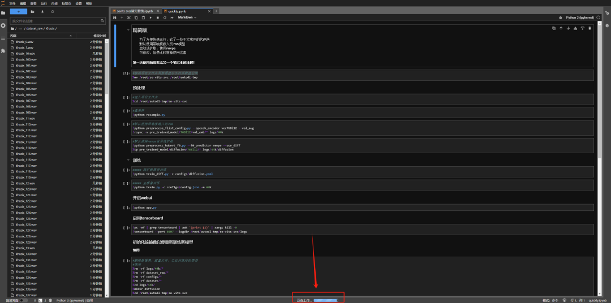The height and width of the screenshot is (303, 611).
Task: Restart kernel and run all cells
Action: 172,18
